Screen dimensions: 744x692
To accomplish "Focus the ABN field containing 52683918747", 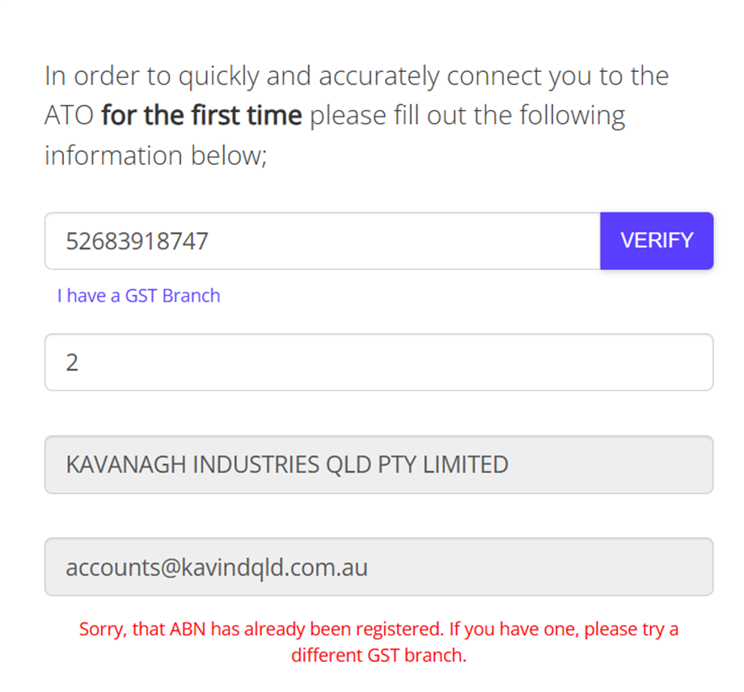I will coord(322,241).
